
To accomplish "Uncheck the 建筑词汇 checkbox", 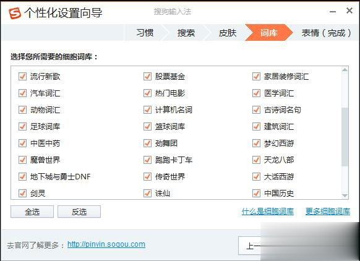I will 256,126.
